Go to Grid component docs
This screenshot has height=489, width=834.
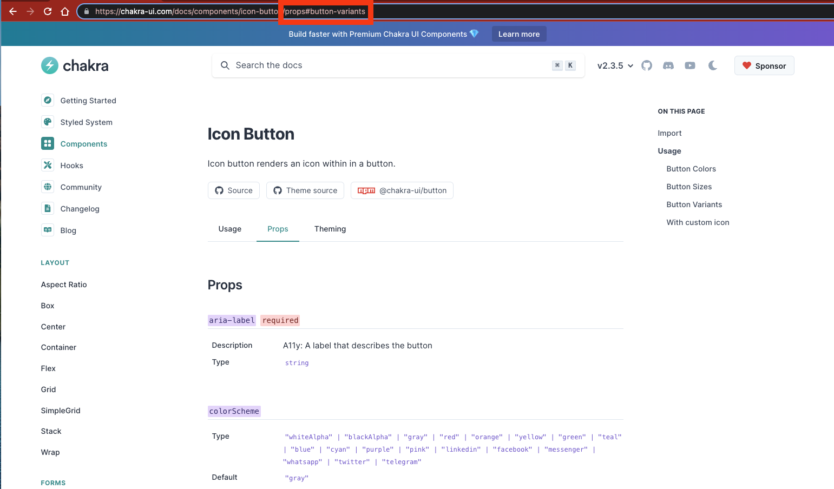click(x=48, y=389)
